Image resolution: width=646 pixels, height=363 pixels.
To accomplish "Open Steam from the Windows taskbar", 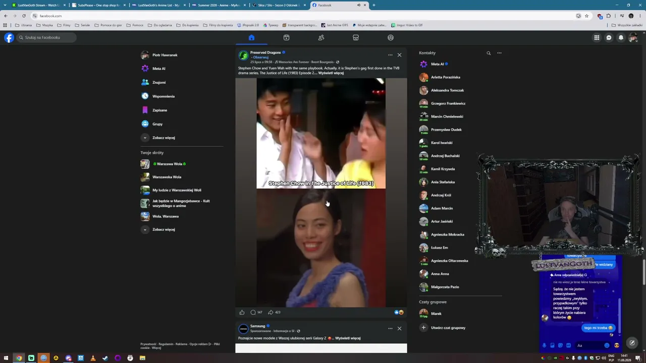I will [x=105, y=358].
